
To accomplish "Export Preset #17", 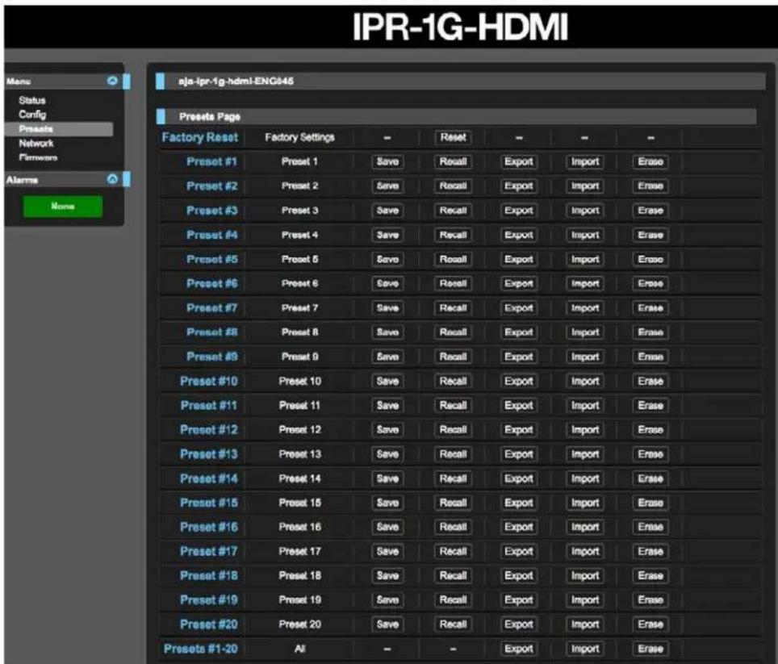I will point(518,551).
